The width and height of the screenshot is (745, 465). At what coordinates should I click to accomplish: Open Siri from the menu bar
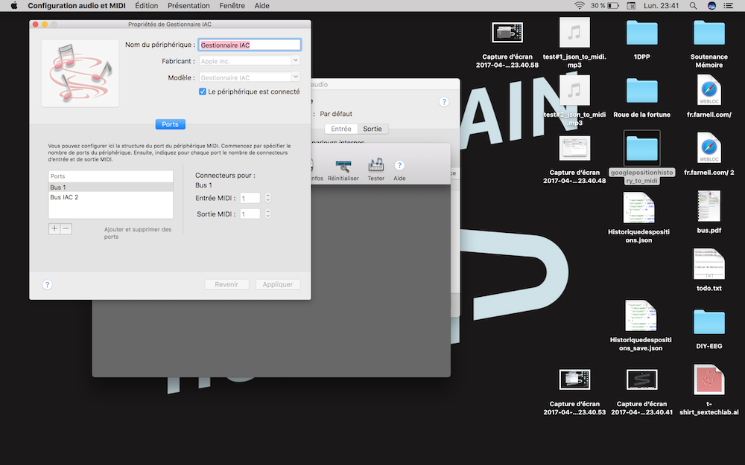pos(711,6)
